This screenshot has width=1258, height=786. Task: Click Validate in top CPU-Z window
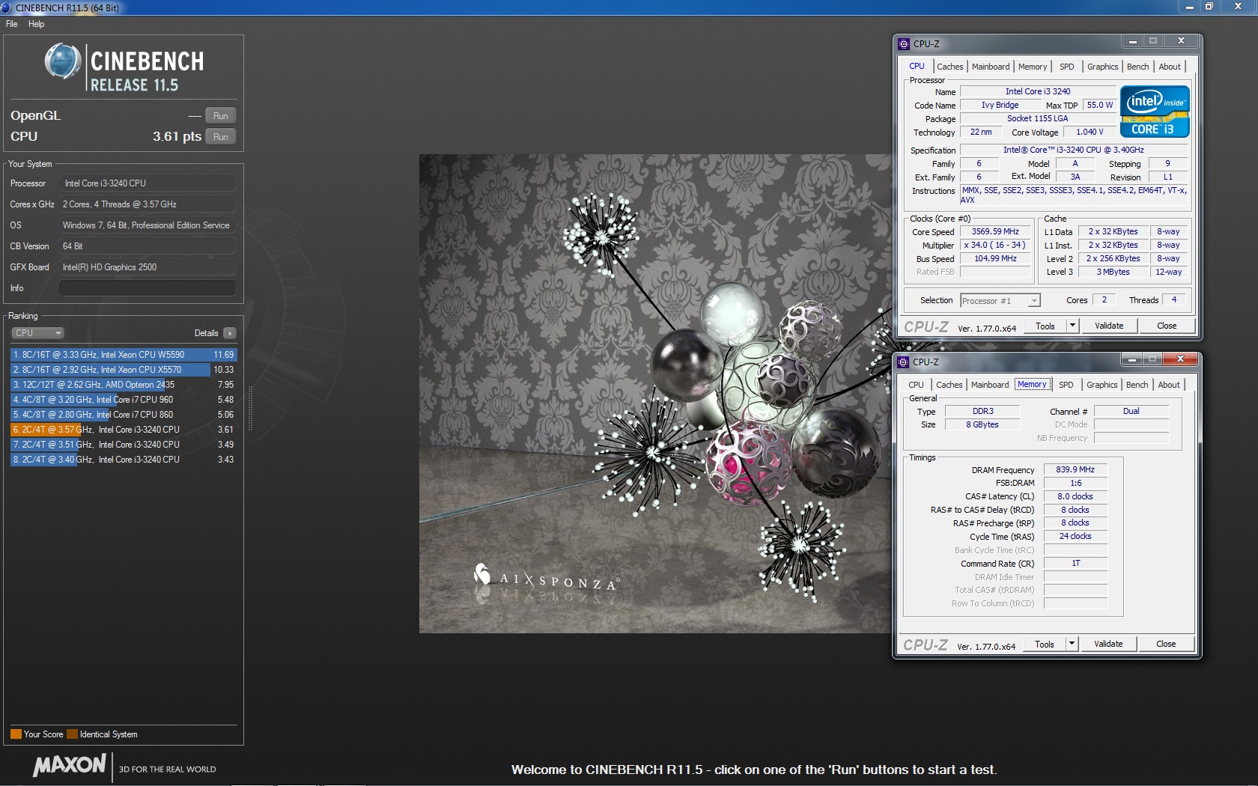tap(1109, 326)
